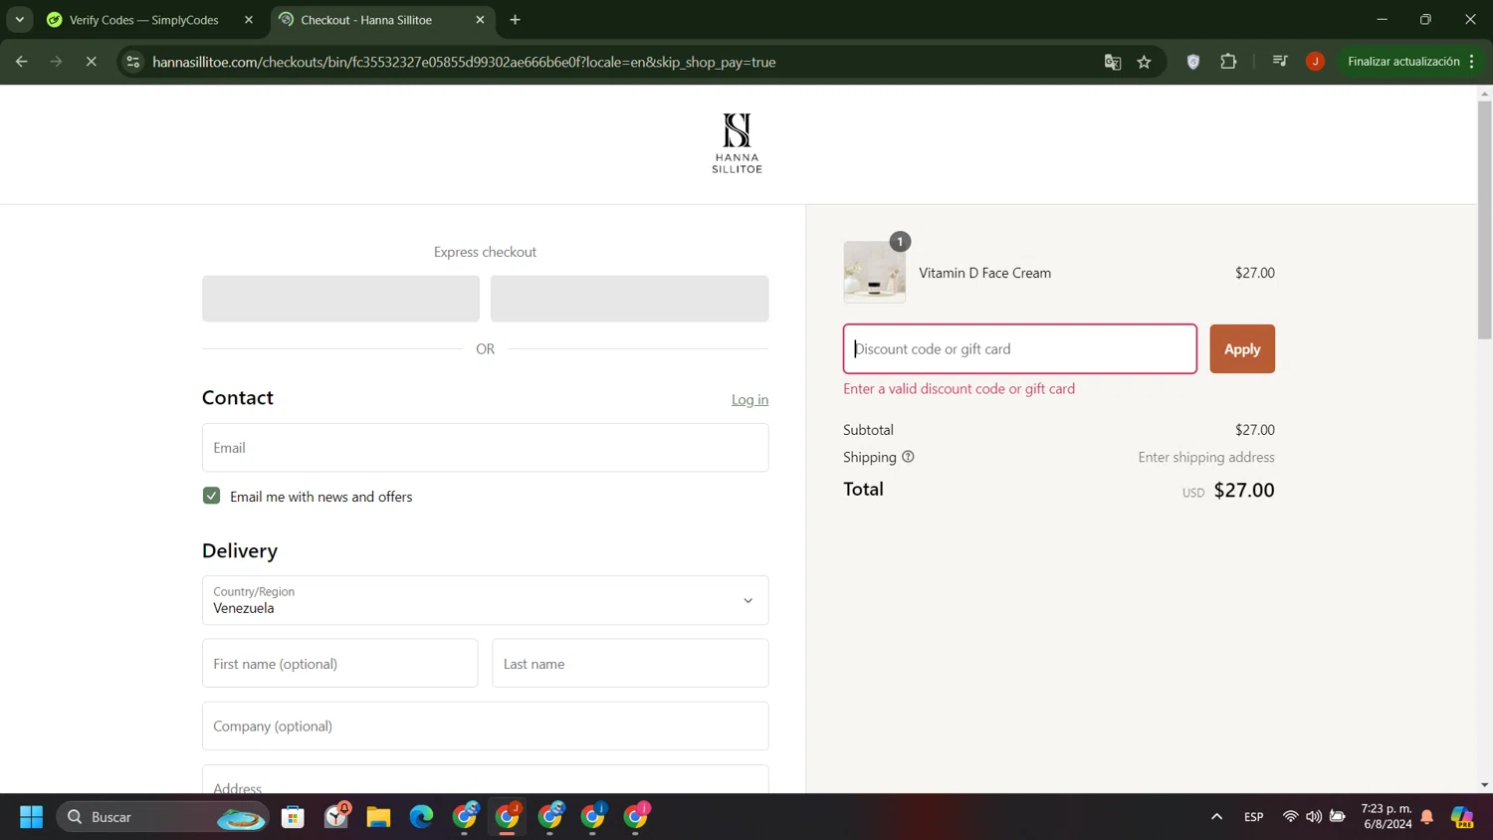Translate this page icon
Screen dimensions: 1493x840
point(1113,62)
